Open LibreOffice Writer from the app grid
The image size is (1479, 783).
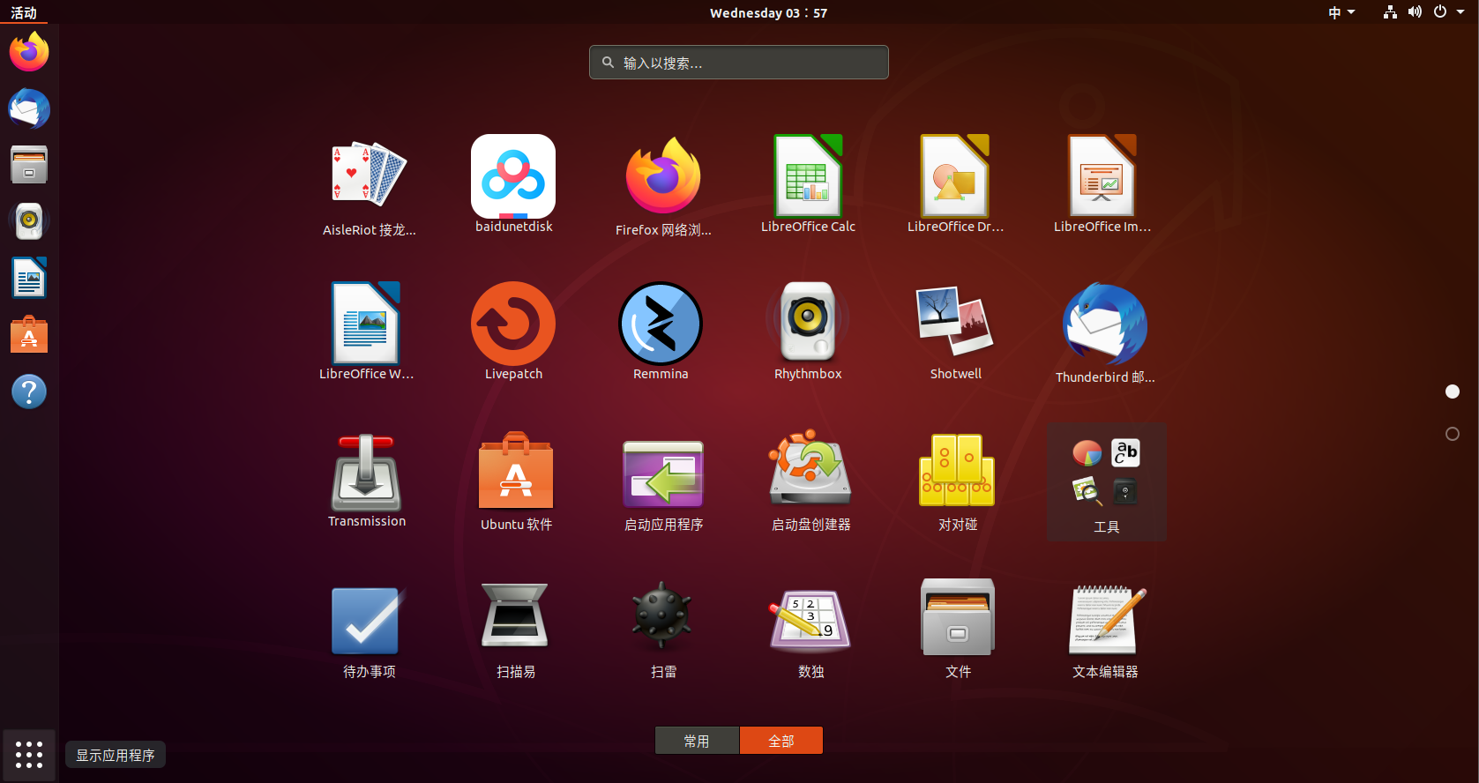366,332
